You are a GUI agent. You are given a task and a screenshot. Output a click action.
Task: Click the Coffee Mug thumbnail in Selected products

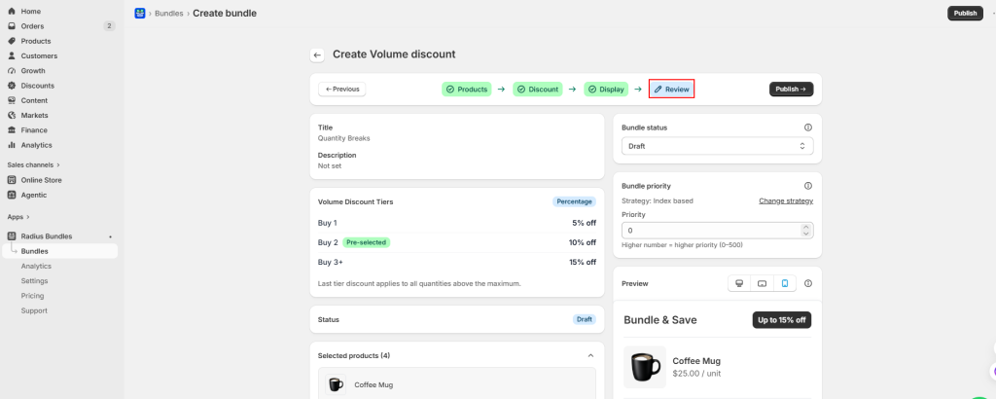(336, 384)
